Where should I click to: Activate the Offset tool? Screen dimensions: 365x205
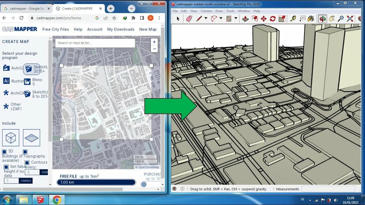click(x=254, y=19)
